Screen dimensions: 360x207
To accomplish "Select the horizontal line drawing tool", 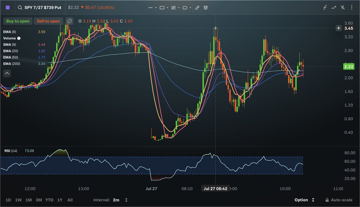I will [x=151, y=8].
